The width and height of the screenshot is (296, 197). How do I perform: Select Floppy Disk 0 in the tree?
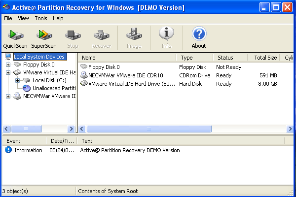click(39, 65)
